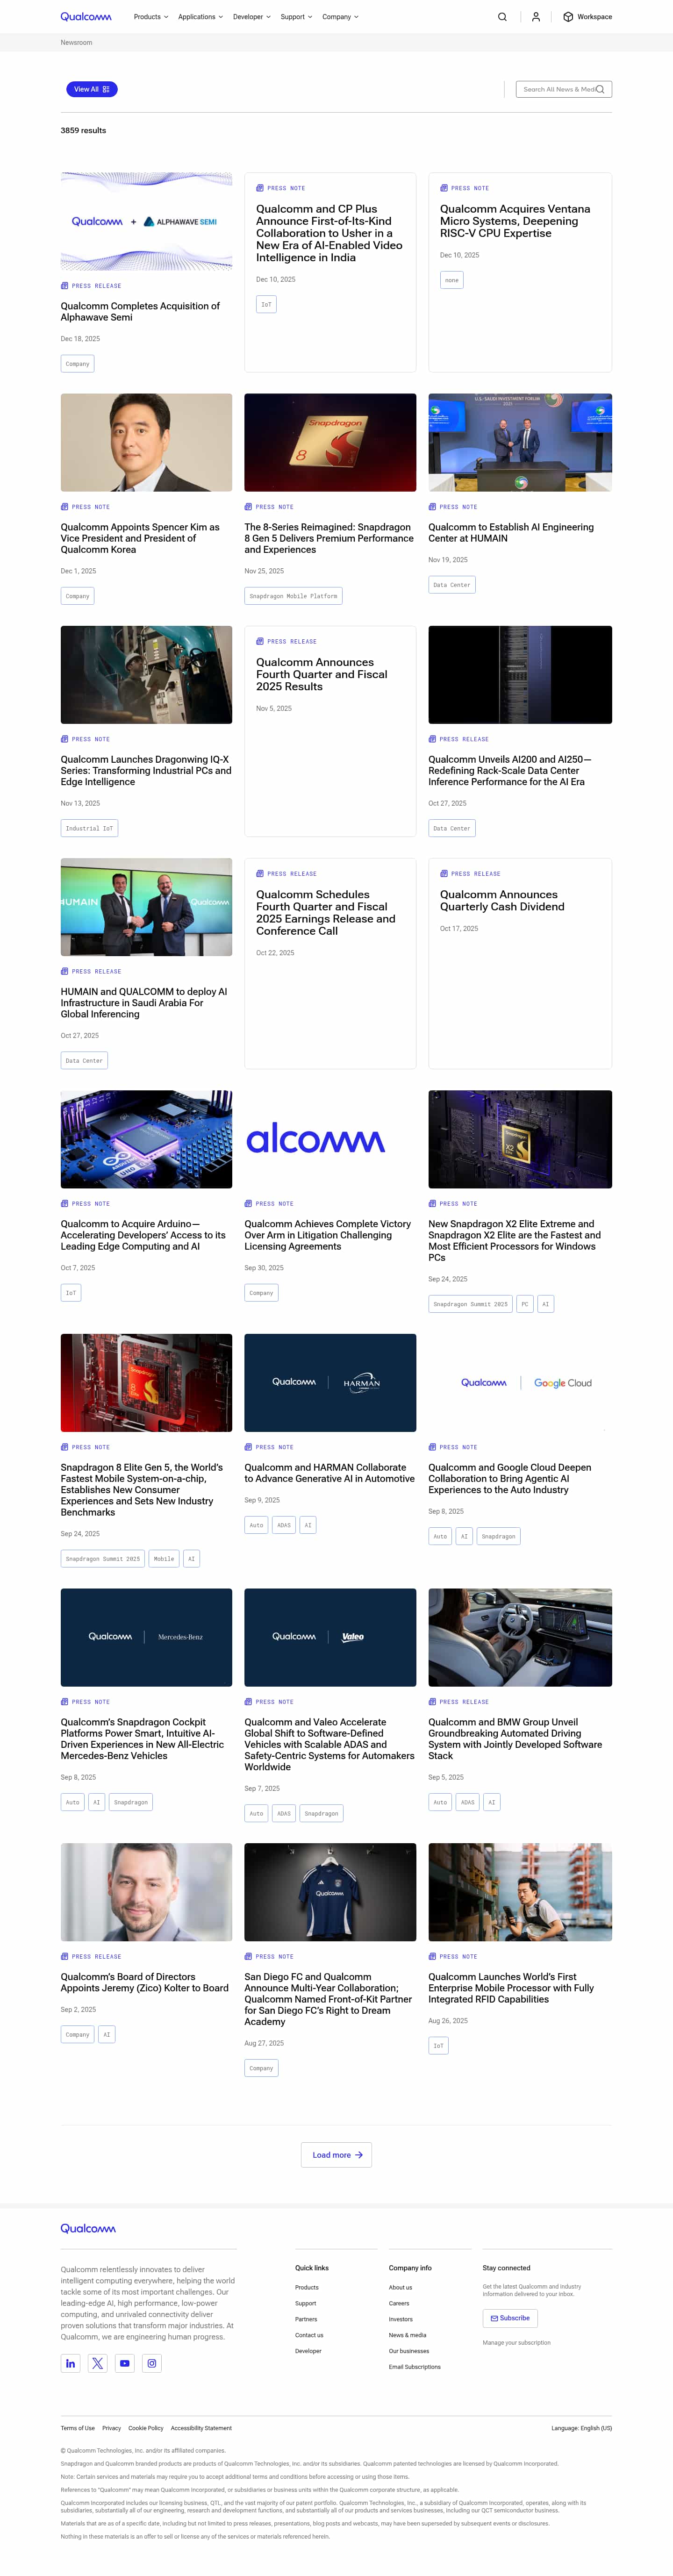Screen dimensions: 673x2576
Task: Open the YouTube icon in the footer
Action: pyautogui.click(x=125, y=2364)
